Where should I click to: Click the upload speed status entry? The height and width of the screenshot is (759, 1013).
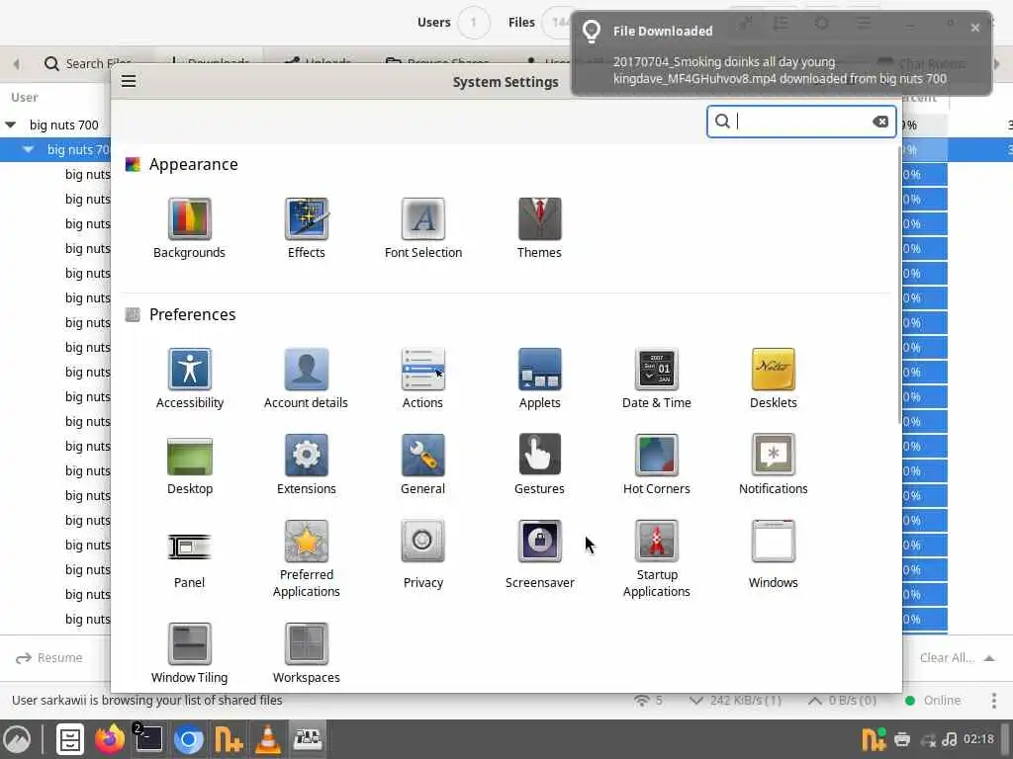pos(843,701)
